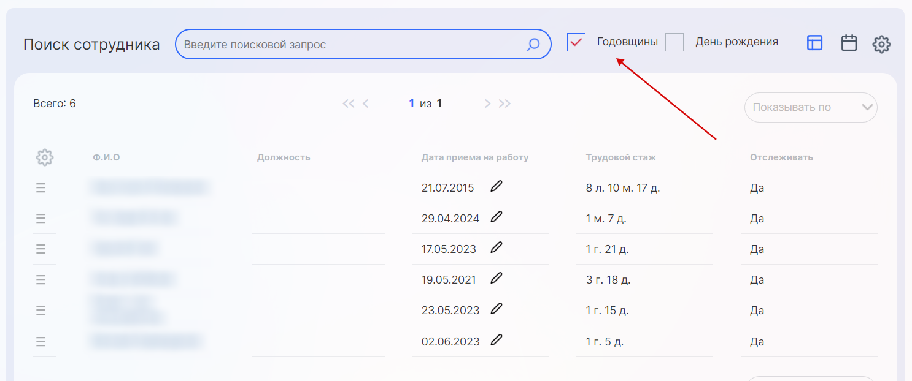The width and height of the screenshot is (912, 381).
Task: Sort by Дата приема на работу header
Action: [474, 157]
